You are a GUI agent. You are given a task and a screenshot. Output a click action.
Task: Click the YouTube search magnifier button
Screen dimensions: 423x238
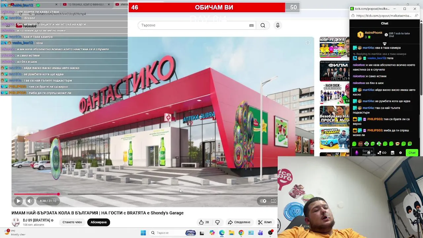coord(263,25)
